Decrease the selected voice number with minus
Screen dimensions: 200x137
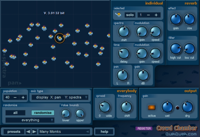pyautogui.click(x=148, y=15)
